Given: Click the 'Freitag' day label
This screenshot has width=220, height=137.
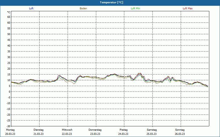Looking at the screenshot, I should click(123, 130).
